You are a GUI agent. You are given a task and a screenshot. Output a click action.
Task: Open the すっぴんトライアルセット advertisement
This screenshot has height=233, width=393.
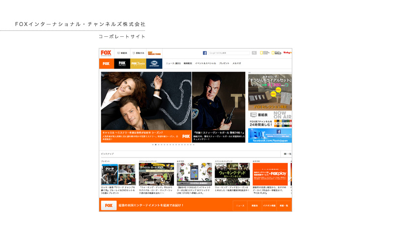[x=270, y=92]
